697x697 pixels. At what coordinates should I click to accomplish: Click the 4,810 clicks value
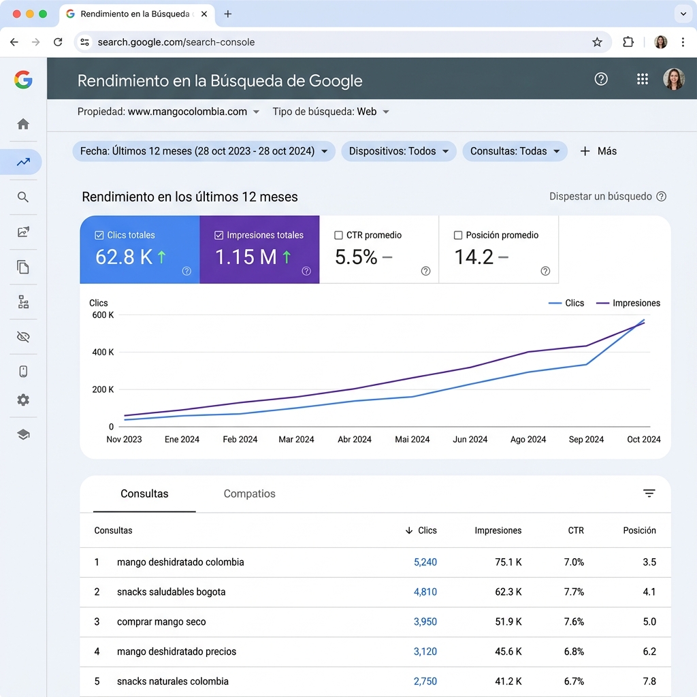(x=425, y=591)
